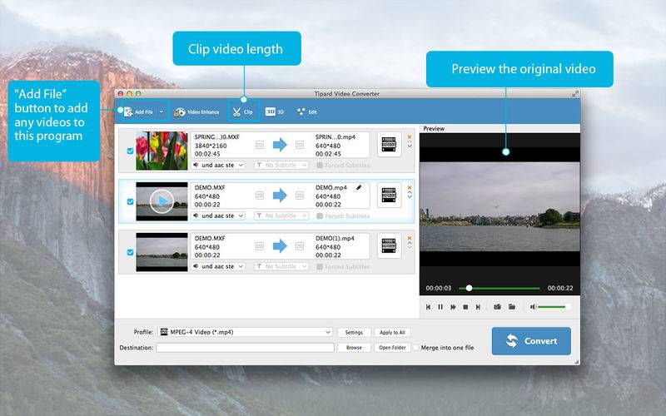Click the Destination path input field
Image resolution: width=666 pixels, height=416 pixels.
(x=245, y=348)
